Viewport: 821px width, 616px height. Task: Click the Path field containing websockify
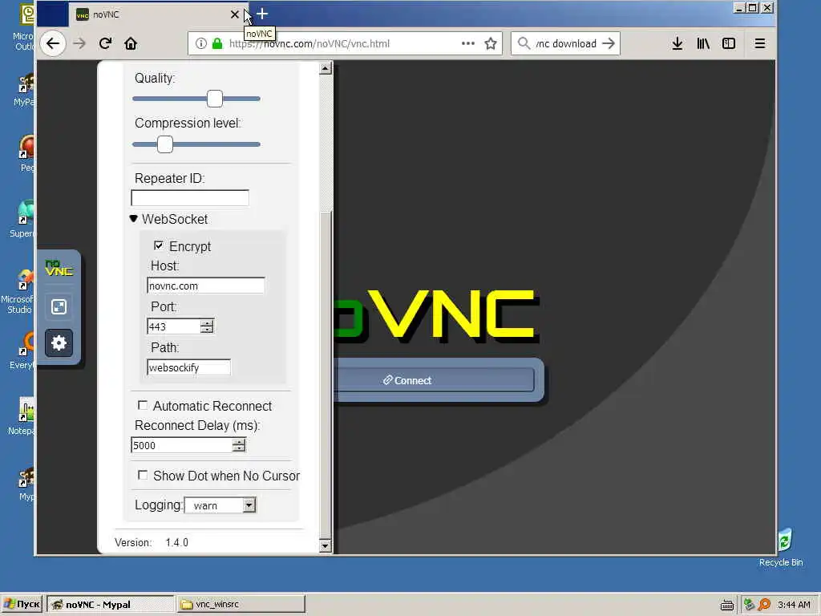point(189,367)
